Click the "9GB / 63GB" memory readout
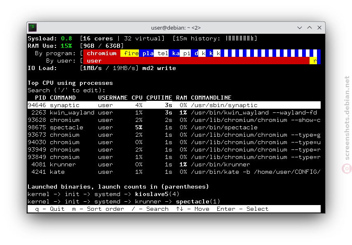The width and height of the screenshot is (352, 245). (102, 46)
